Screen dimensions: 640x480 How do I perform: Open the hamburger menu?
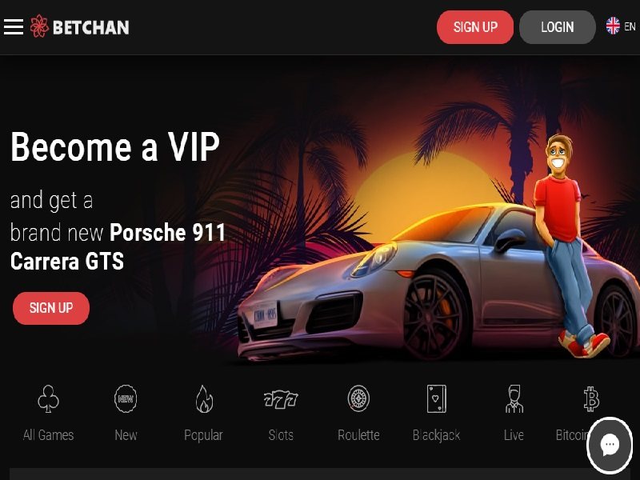point(14,27)
